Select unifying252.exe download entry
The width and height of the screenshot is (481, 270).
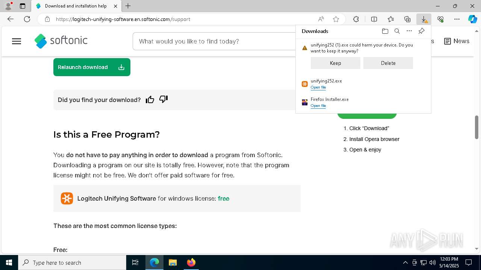(x=363, y=84)
